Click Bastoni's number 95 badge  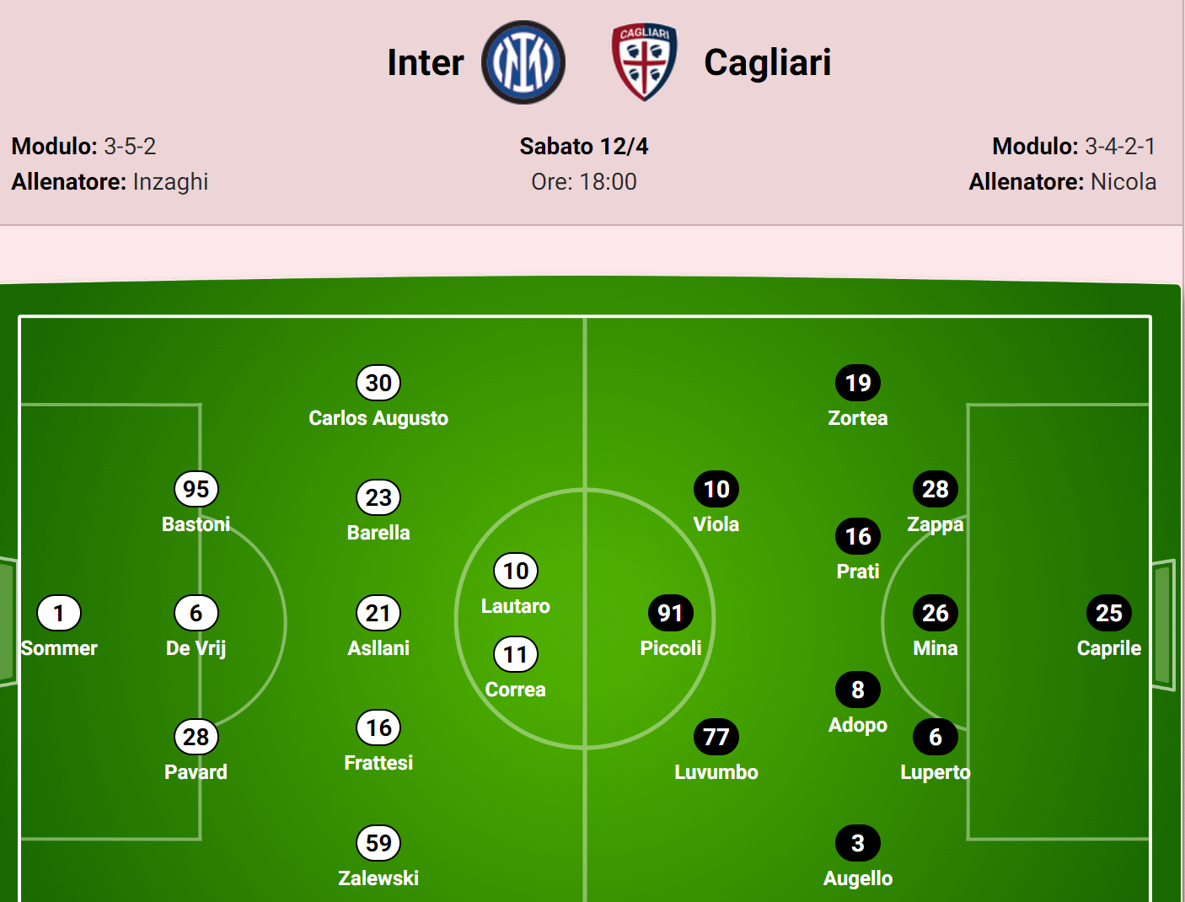[196, 489]
